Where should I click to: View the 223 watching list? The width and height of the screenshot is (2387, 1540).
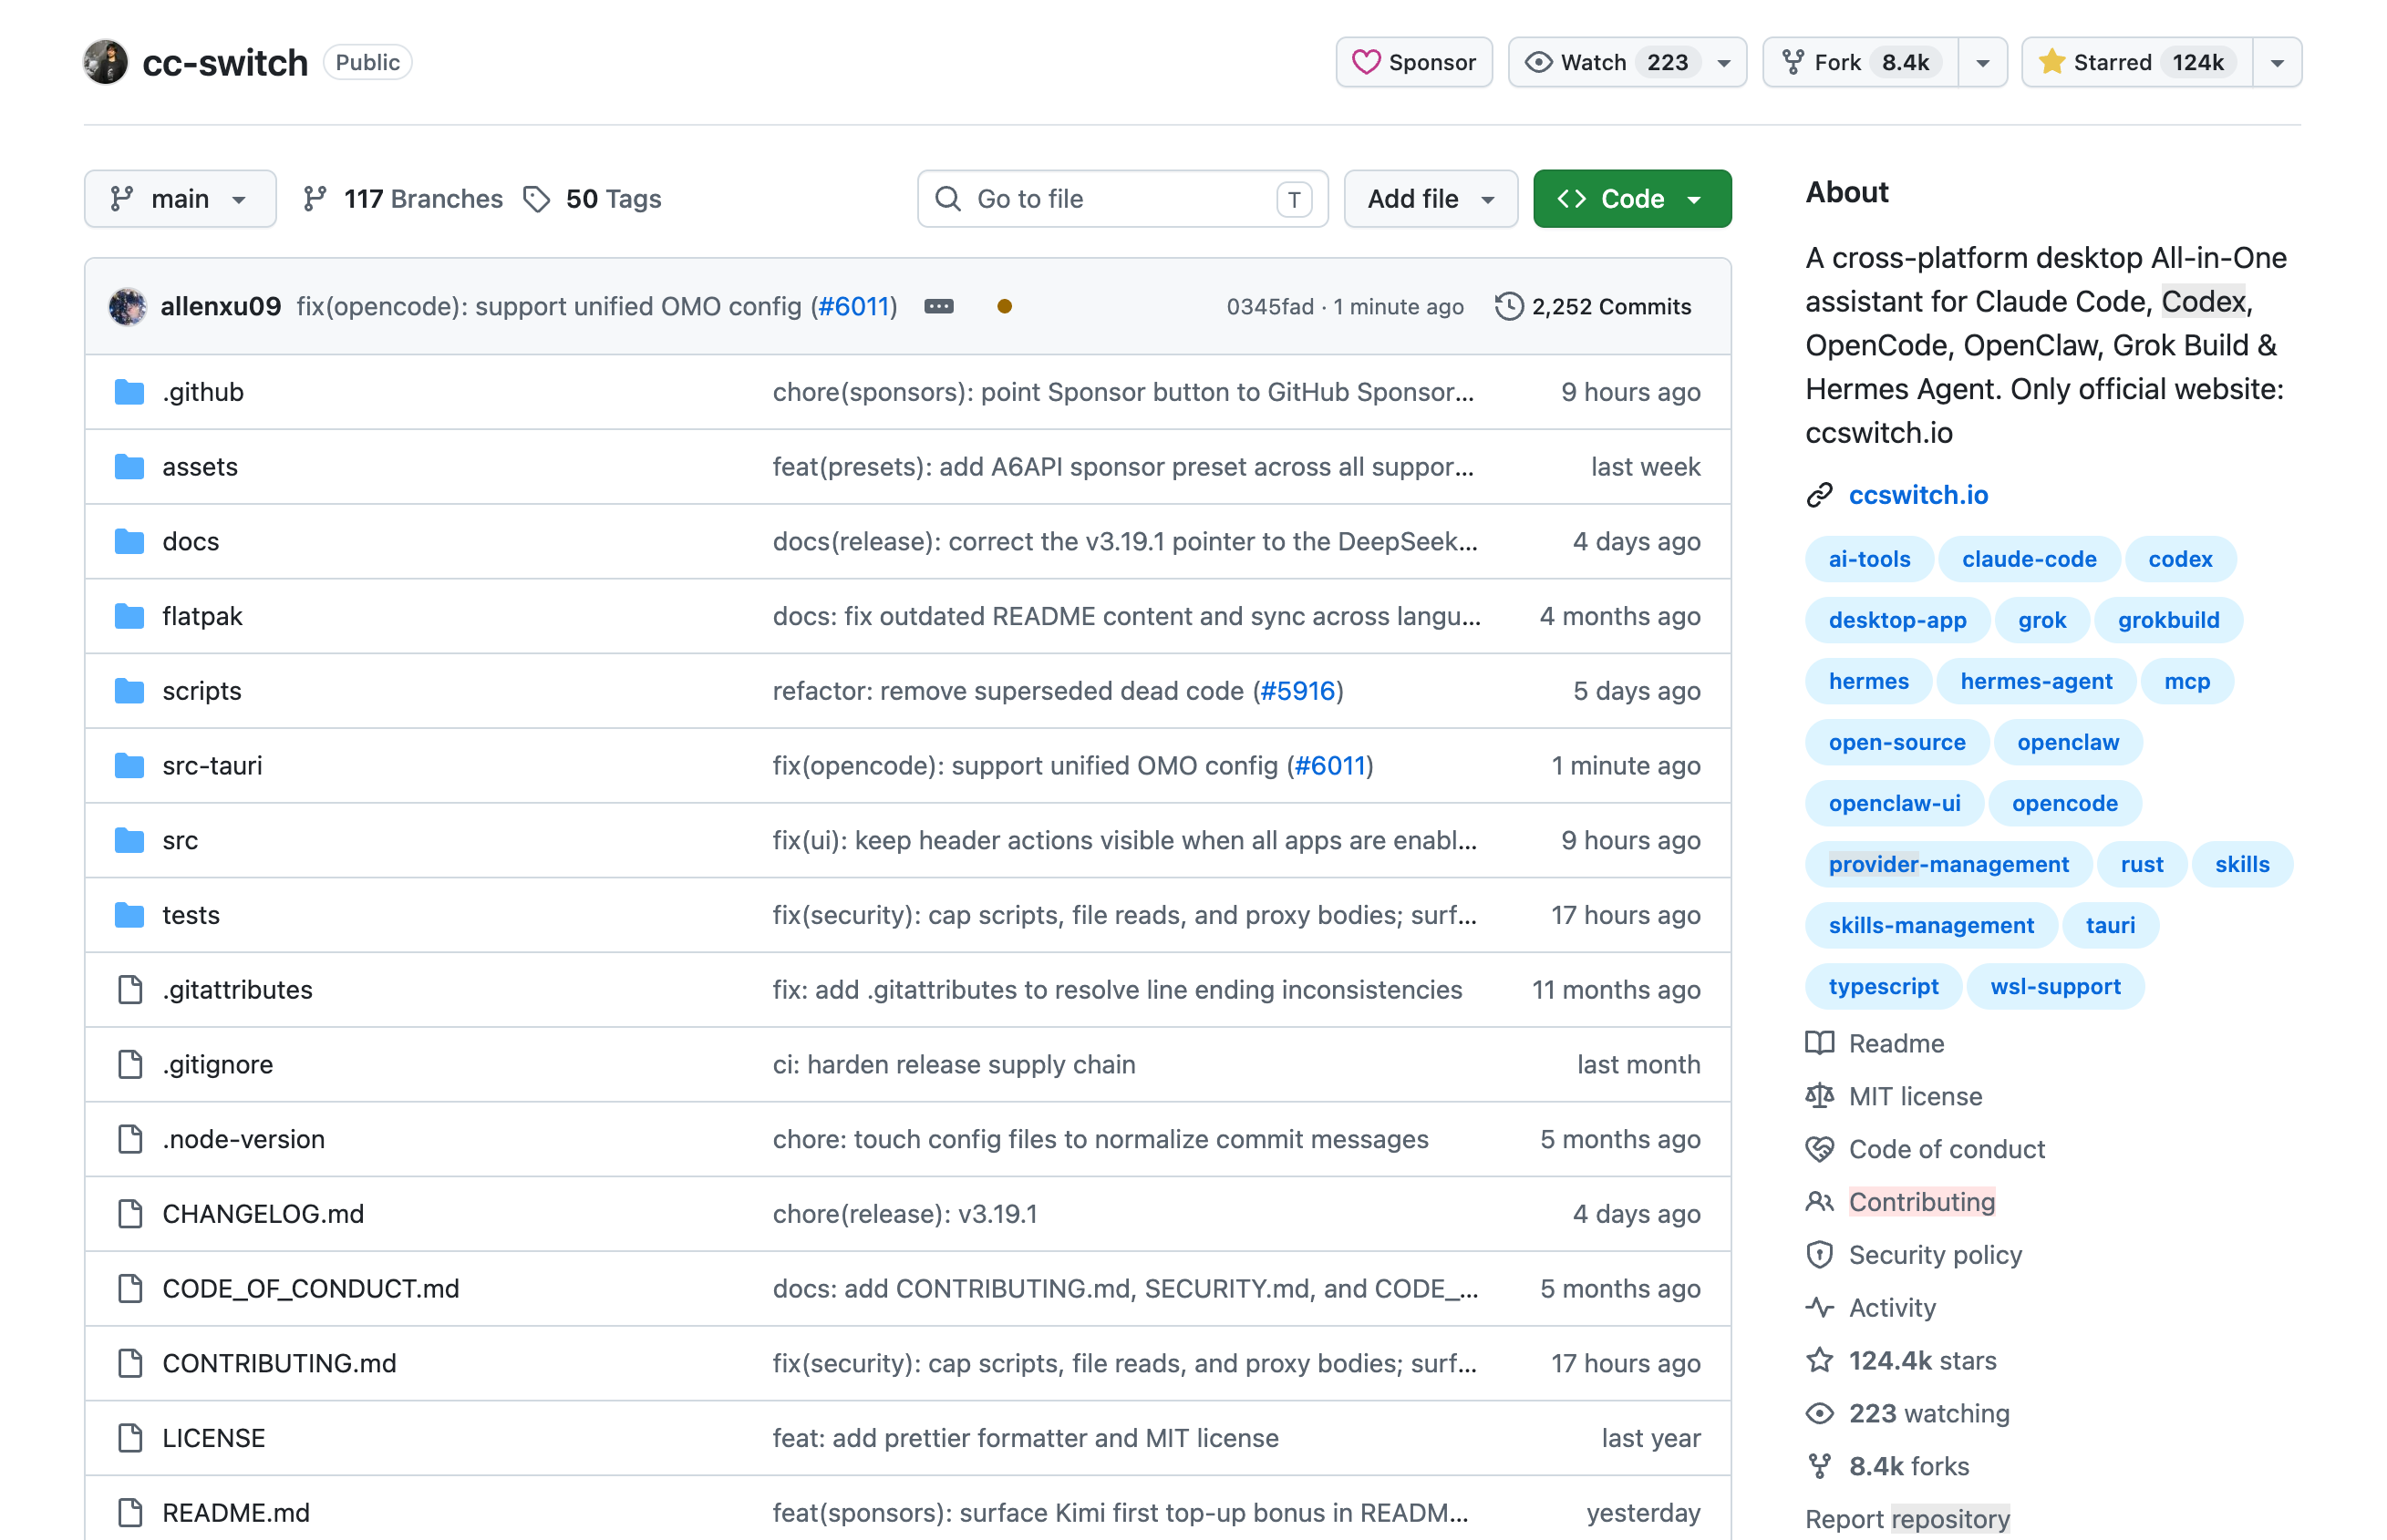coord(1907,1414)
